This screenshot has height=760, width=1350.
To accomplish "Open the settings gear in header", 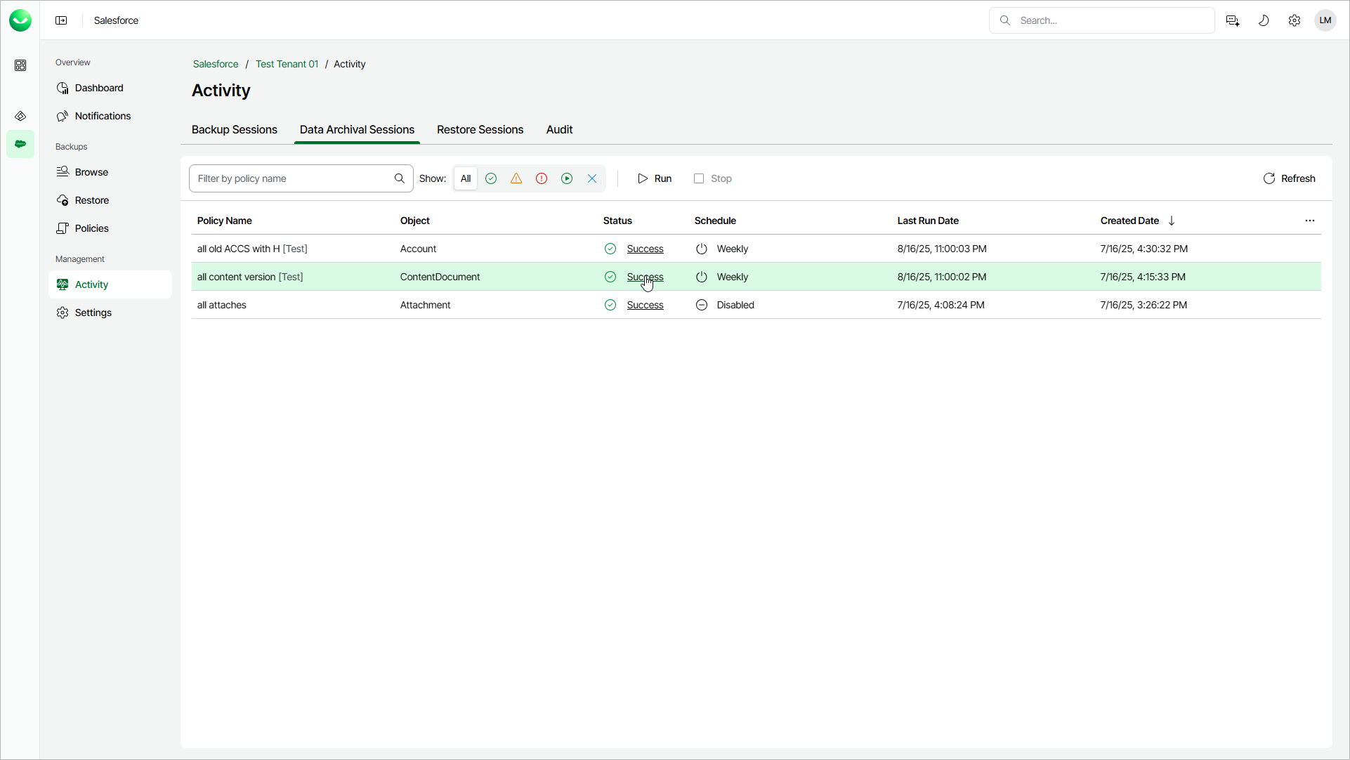I will (1295, 20).
